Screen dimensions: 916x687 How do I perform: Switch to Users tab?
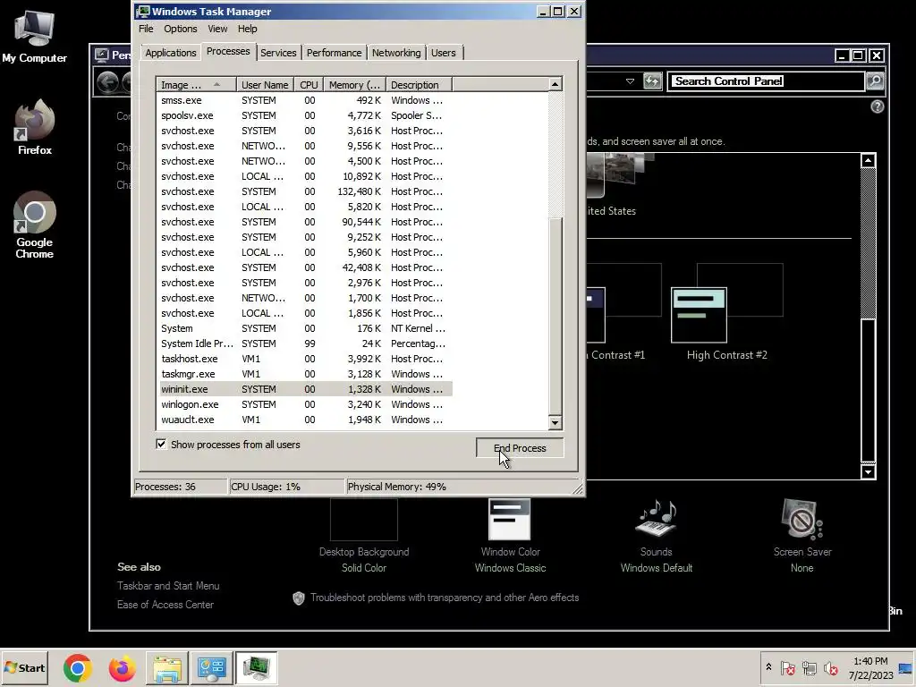(444, 53)
